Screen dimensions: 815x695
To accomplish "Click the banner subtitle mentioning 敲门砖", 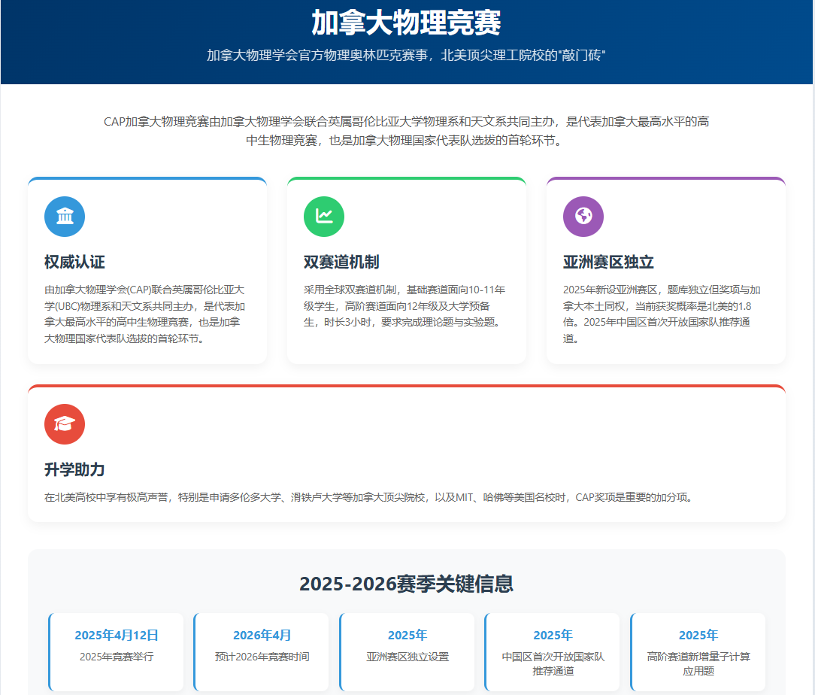I will tap(406, 56).
